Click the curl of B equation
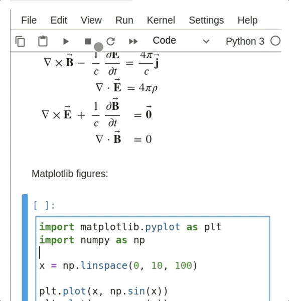 (101, 64)
